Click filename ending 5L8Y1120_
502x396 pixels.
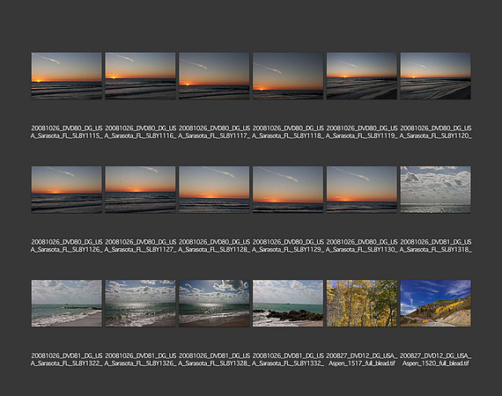[x=435, y=132]
